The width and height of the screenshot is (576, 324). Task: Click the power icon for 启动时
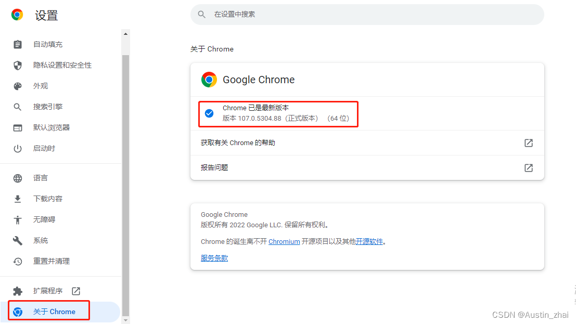coord(17,149)
